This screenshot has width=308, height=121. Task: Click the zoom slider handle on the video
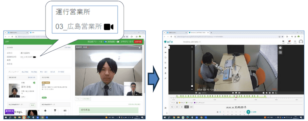pyautogui.click(x=192, y=86)
